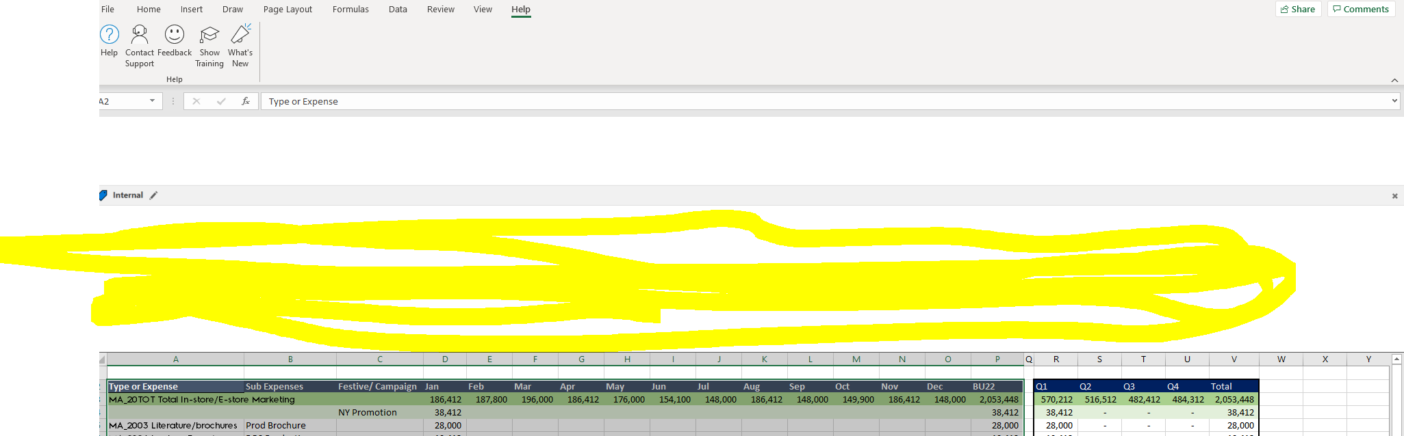Select the 'Jan' column heading cell
The height and width of the screenshot is (436, 1404).
pos(445,387)
